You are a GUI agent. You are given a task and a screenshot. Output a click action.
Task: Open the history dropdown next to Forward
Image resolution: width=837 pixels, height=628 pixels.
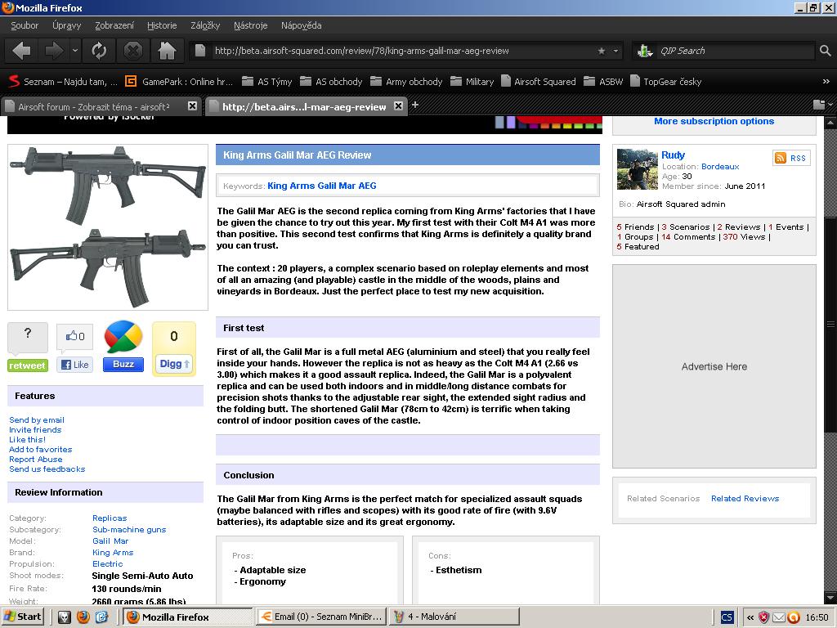pos(75,51)
